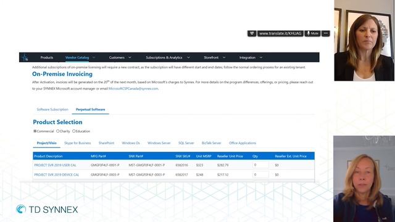Switch to Skype for Business tab

click(78, 143)
